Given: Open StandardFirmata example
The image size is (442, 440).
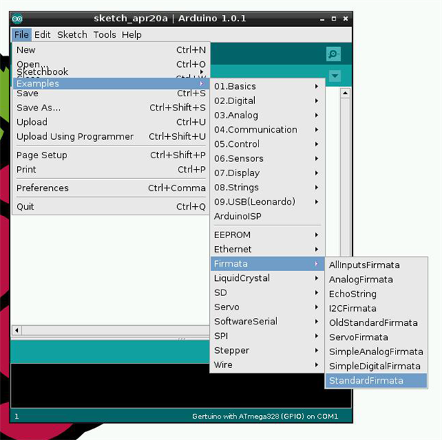Looking at the screenshot, I should 376,381.
